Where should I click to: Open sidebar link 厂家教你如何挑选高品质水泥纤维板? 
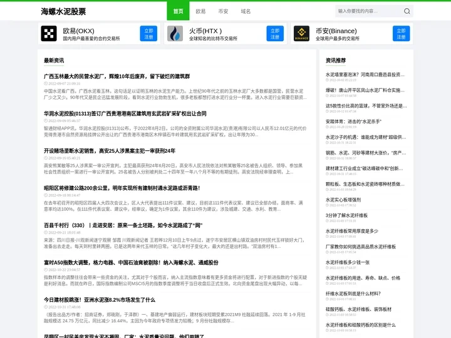361,247
